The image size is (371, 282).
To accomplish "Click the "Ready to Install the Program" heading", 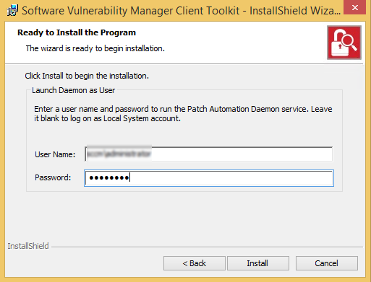I will 77,32.
